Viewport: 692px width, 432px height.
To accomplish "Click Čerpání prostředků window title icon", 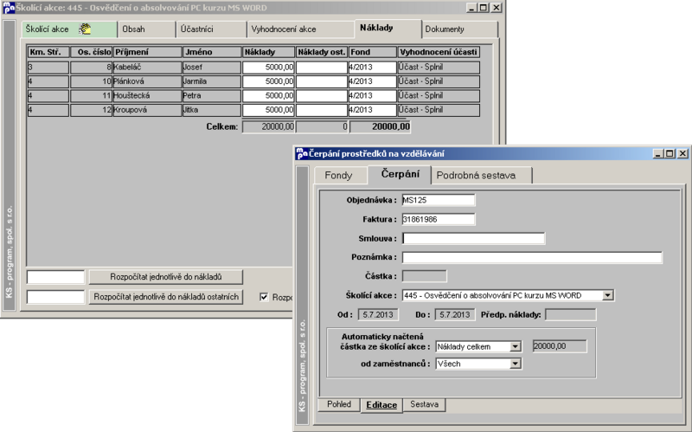I will (302, 153).
